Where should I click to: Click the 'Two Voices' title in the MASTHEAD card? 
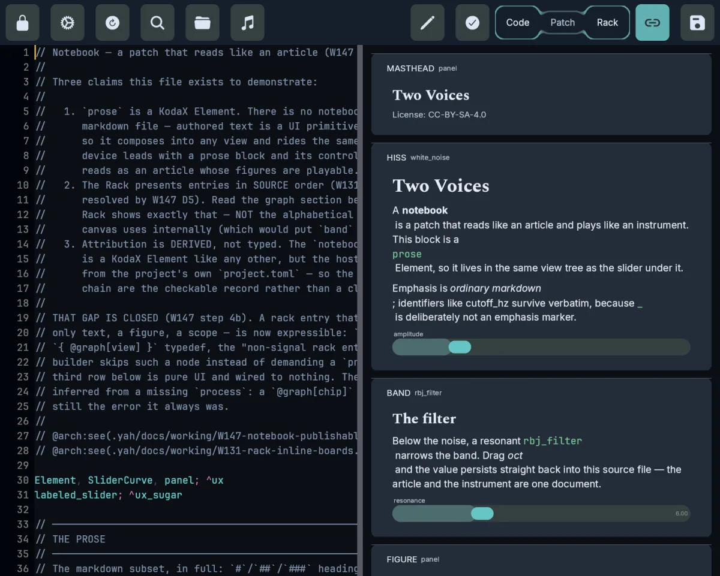[431, 95]
